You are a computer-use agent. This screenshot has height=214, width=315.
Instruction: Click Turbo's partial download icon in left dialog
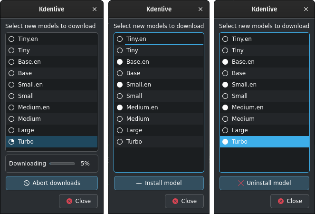coord(11,142)
